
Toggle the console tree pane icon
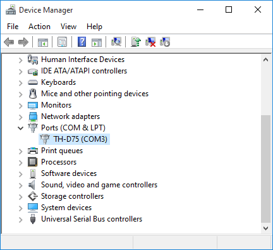[43, 42]
